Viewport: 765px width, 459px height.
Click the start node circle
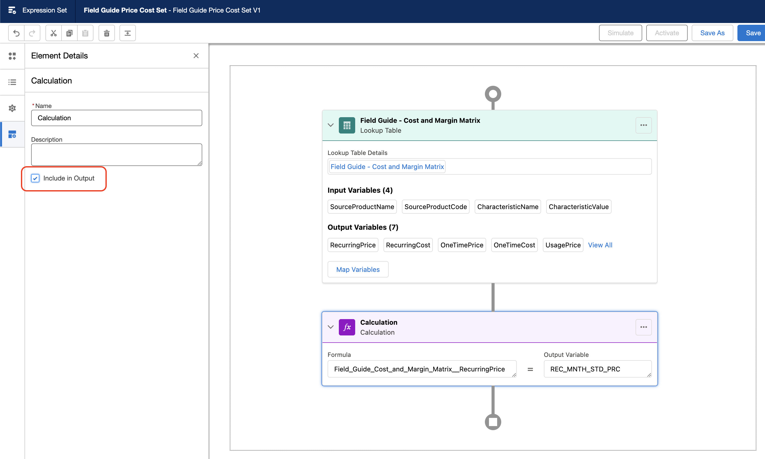pos(493,94)
